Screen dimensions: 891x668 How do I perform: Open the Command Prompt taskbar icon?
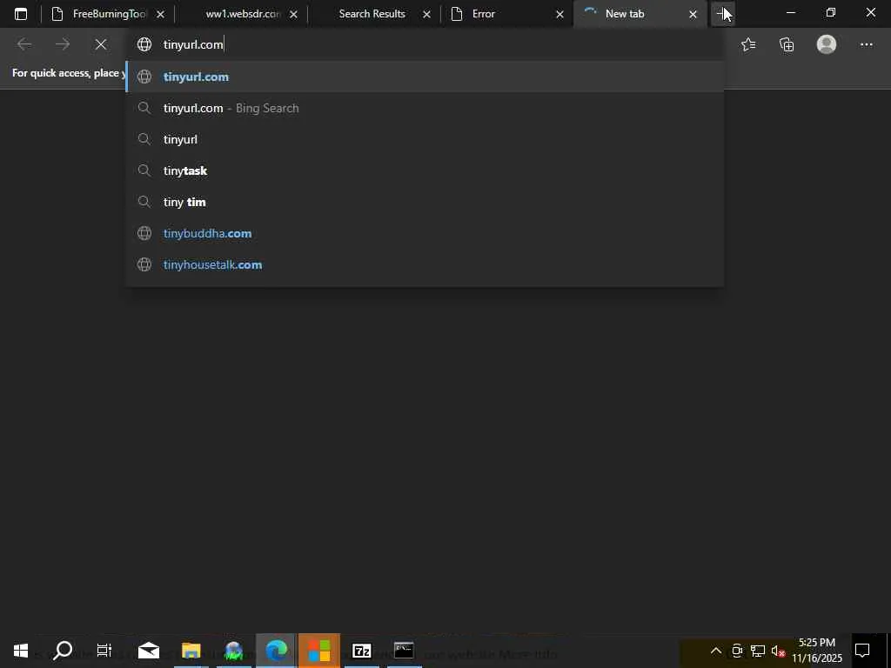coord(404,651)
